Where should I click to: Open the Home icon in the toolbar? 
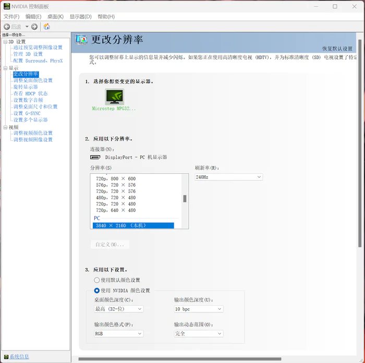(46, 27)
